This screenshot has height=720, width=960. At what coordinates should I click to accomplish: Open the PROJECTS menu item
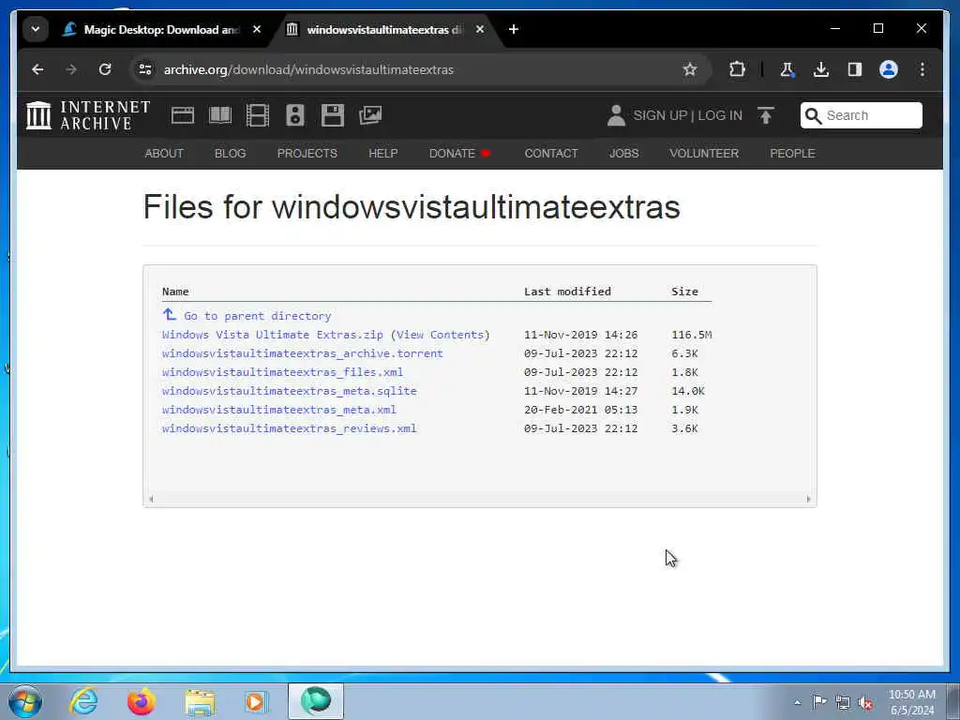pos(307,154)
